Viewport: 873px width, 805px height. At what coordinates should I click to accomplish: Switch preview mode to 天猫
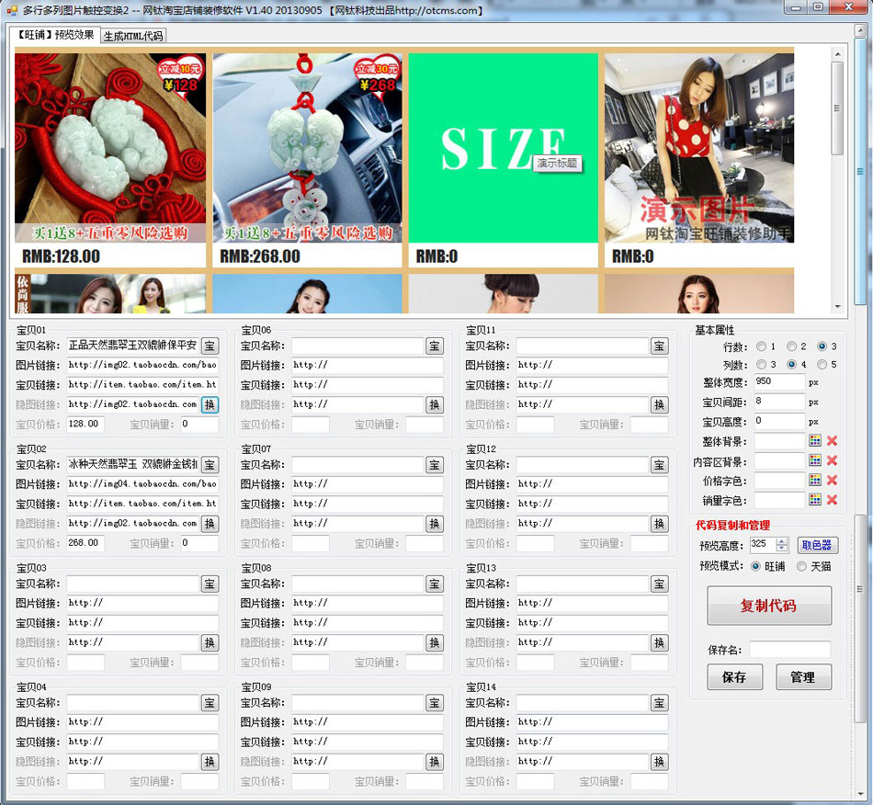tap(801, 566)
